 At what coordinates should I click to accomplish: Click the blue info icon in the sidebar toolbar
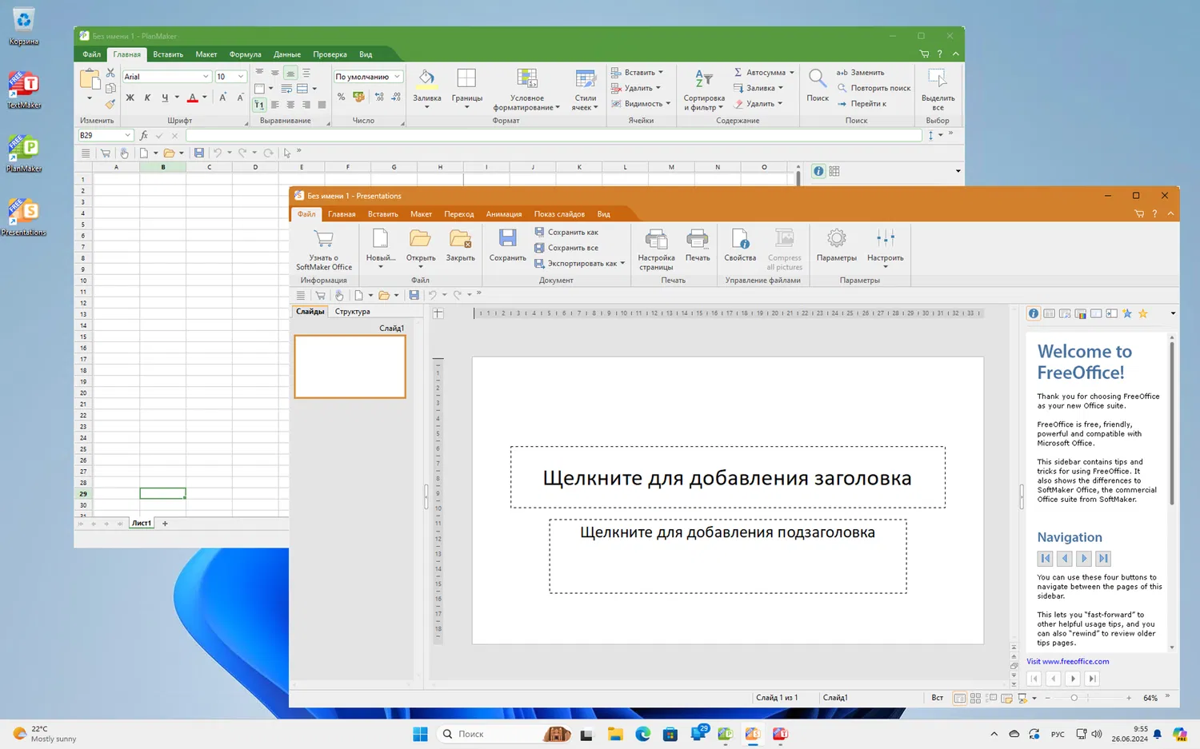(x=1034, y=313)
